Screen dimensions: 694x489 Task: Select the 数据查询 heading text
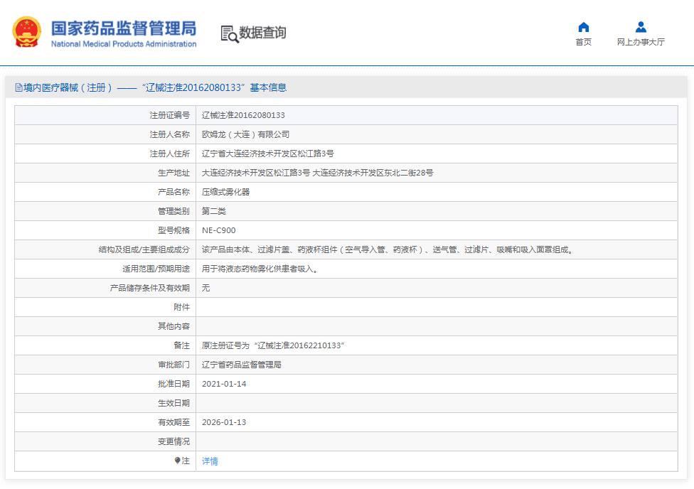[262, 33]
